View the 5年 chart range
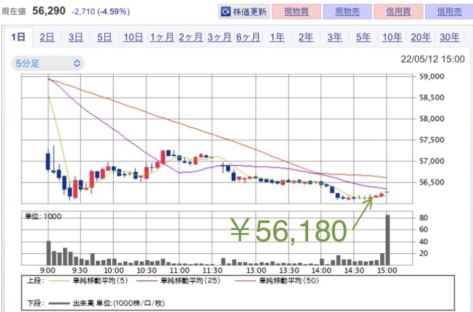Viewport: 473px width, 312px height. pos(363,37)
